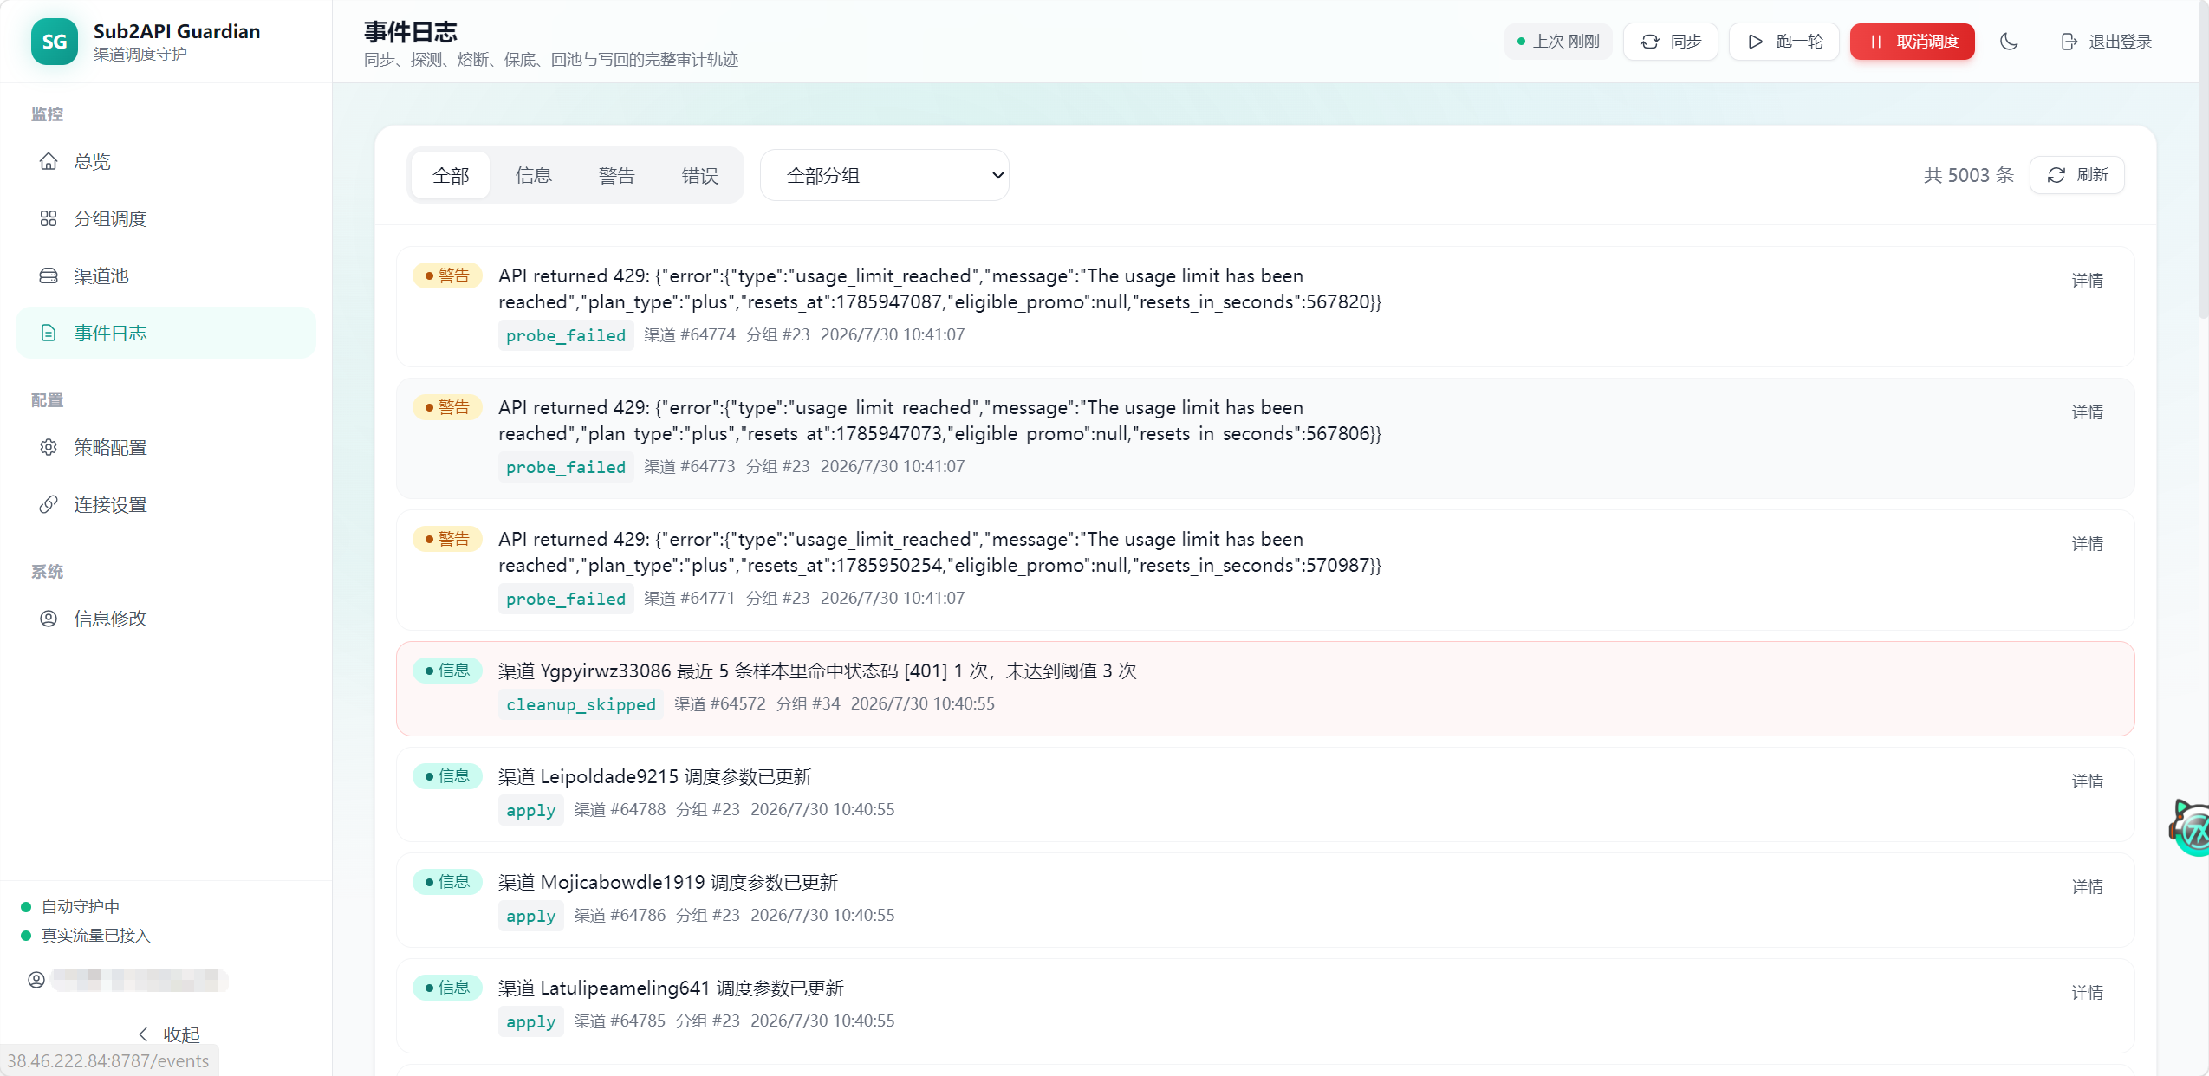Click cleanup_skipped tag
This screenshot has width=2209, height=1076.
(x=581, y=704)
